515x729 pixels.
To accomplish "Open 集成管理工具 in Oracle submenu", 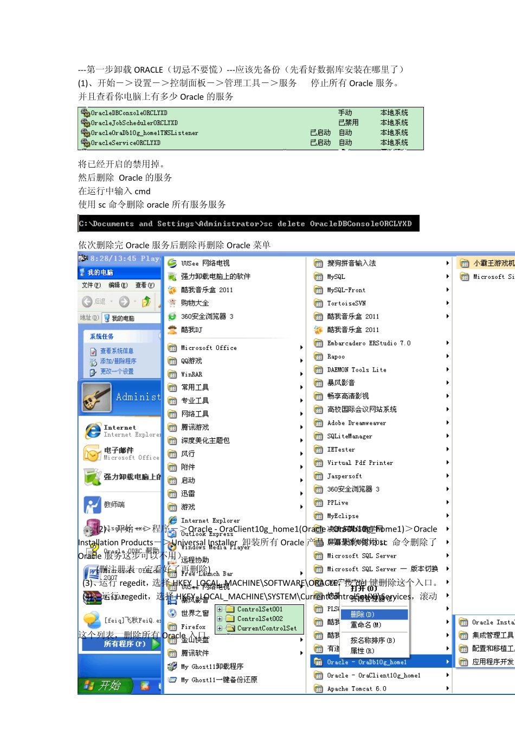I will click(487, 635).
